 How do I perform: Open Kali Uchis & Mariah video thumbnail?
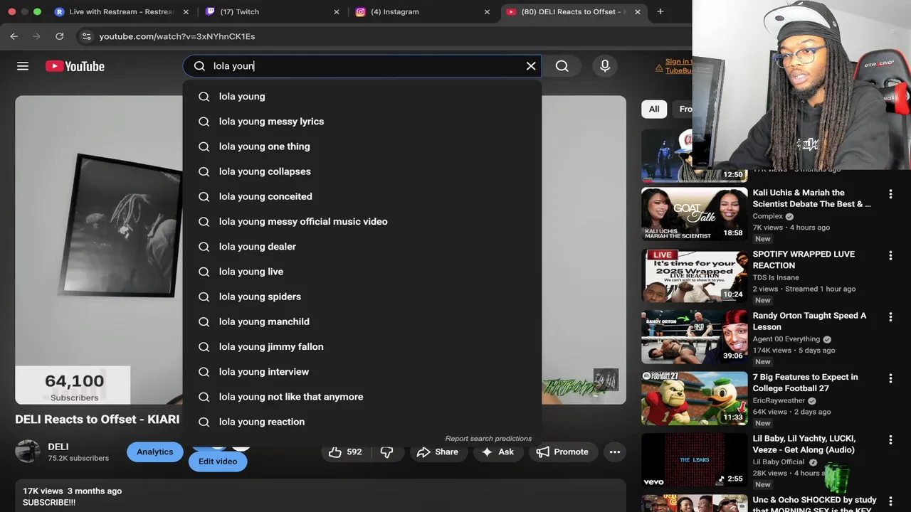pos(695,214)
